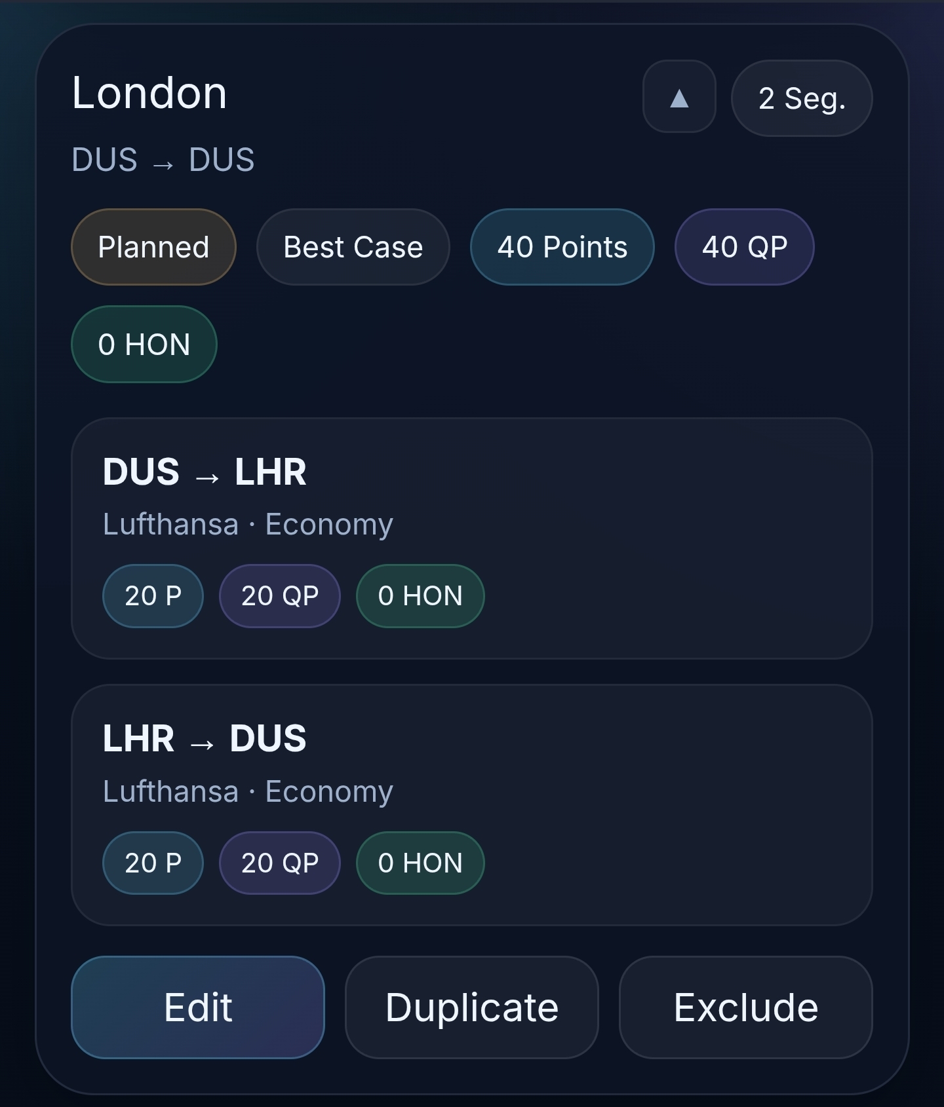944x1107 pixels.
Task: Click 20 P in LHR → DUS segment
Action: [153, 863]
